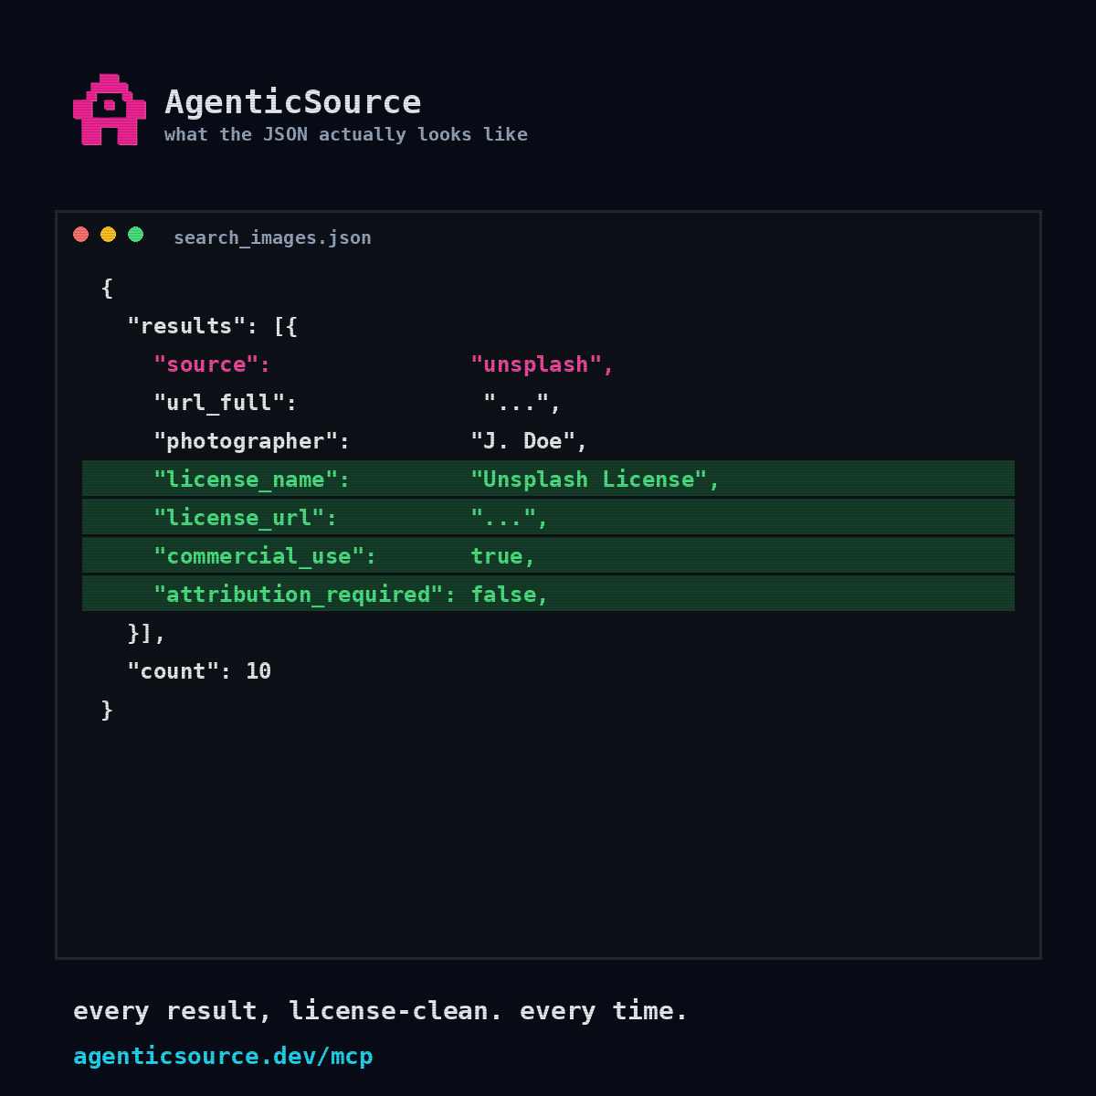This screenshot has height=1096, width=1096.
Task: Click the highlighted "license_url": key
Action: coord(246,519)
